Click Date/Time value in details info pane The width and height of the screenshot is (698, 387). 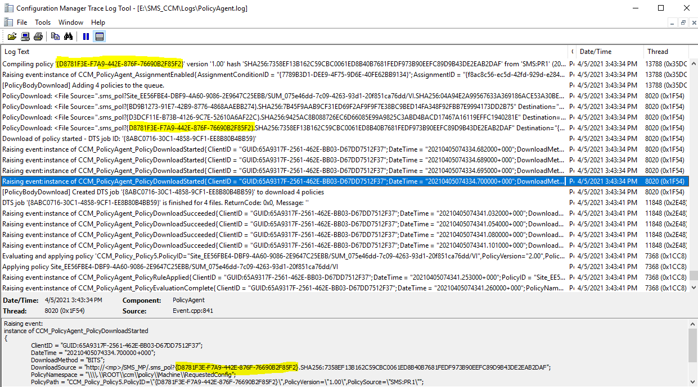pyautogui.click(x=74, y=301)
